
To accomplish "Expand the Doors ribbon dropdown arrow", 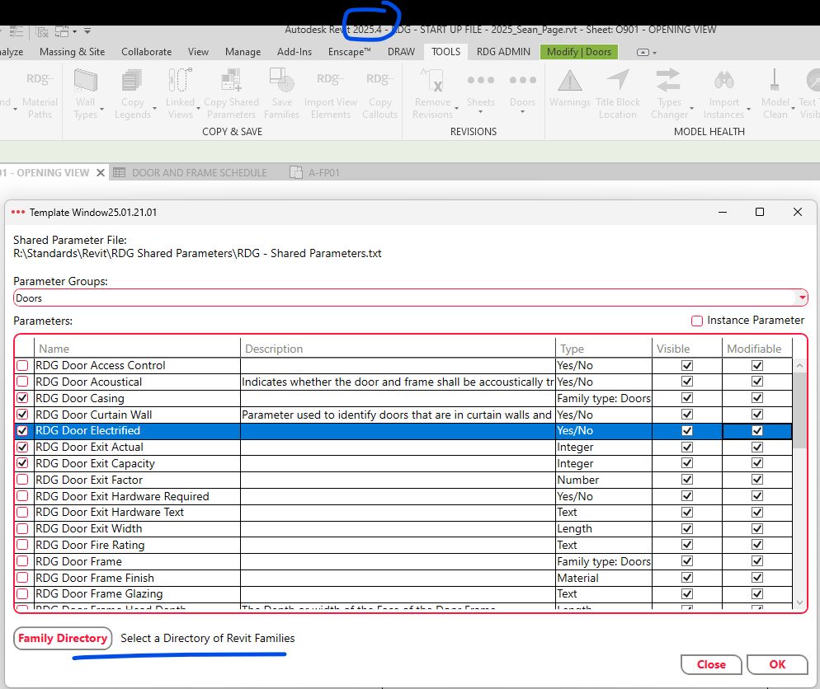I will tap(522, 112).
